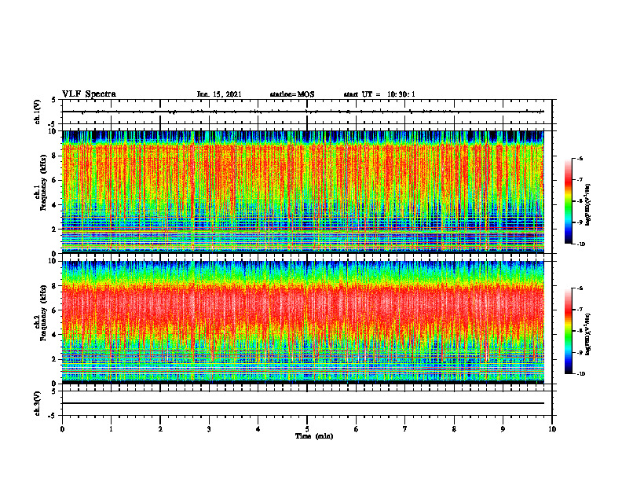Click time axis tick label "1"
This screenshot has height=481, width=622.
[111, 429]
